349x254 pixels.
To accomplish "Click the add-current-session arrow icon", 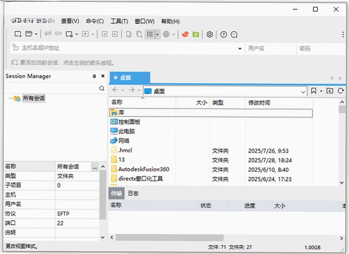I will tap(15, 62).
